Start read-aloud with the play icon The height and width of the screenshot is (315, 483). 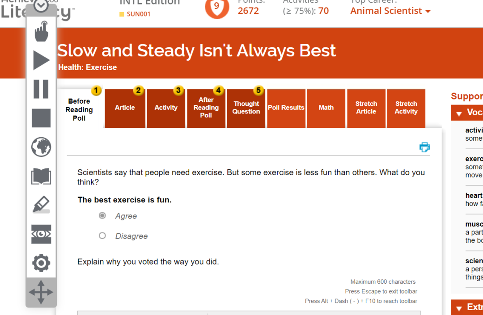[41, 60]
